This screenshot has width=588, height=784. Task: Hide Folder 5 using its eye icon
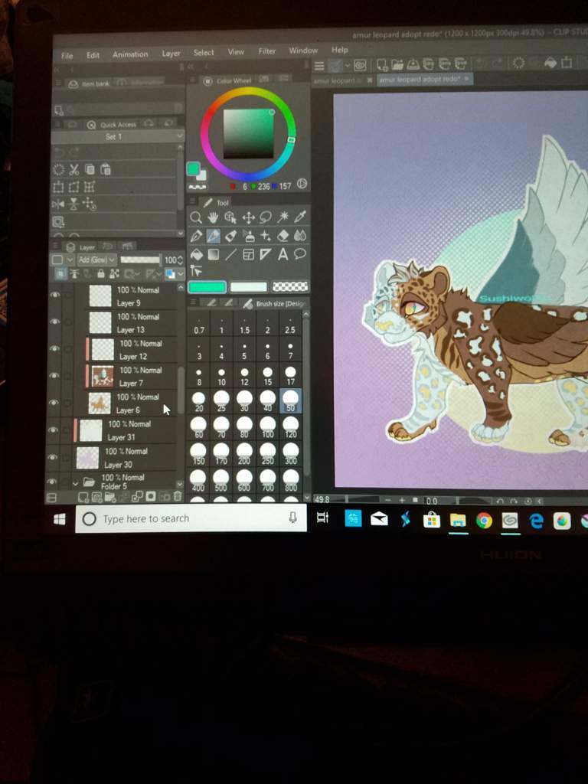(x=52, y=482)
